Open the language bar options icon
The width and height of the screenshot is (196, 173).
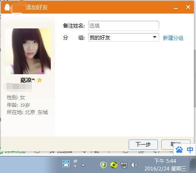[75, 163]
